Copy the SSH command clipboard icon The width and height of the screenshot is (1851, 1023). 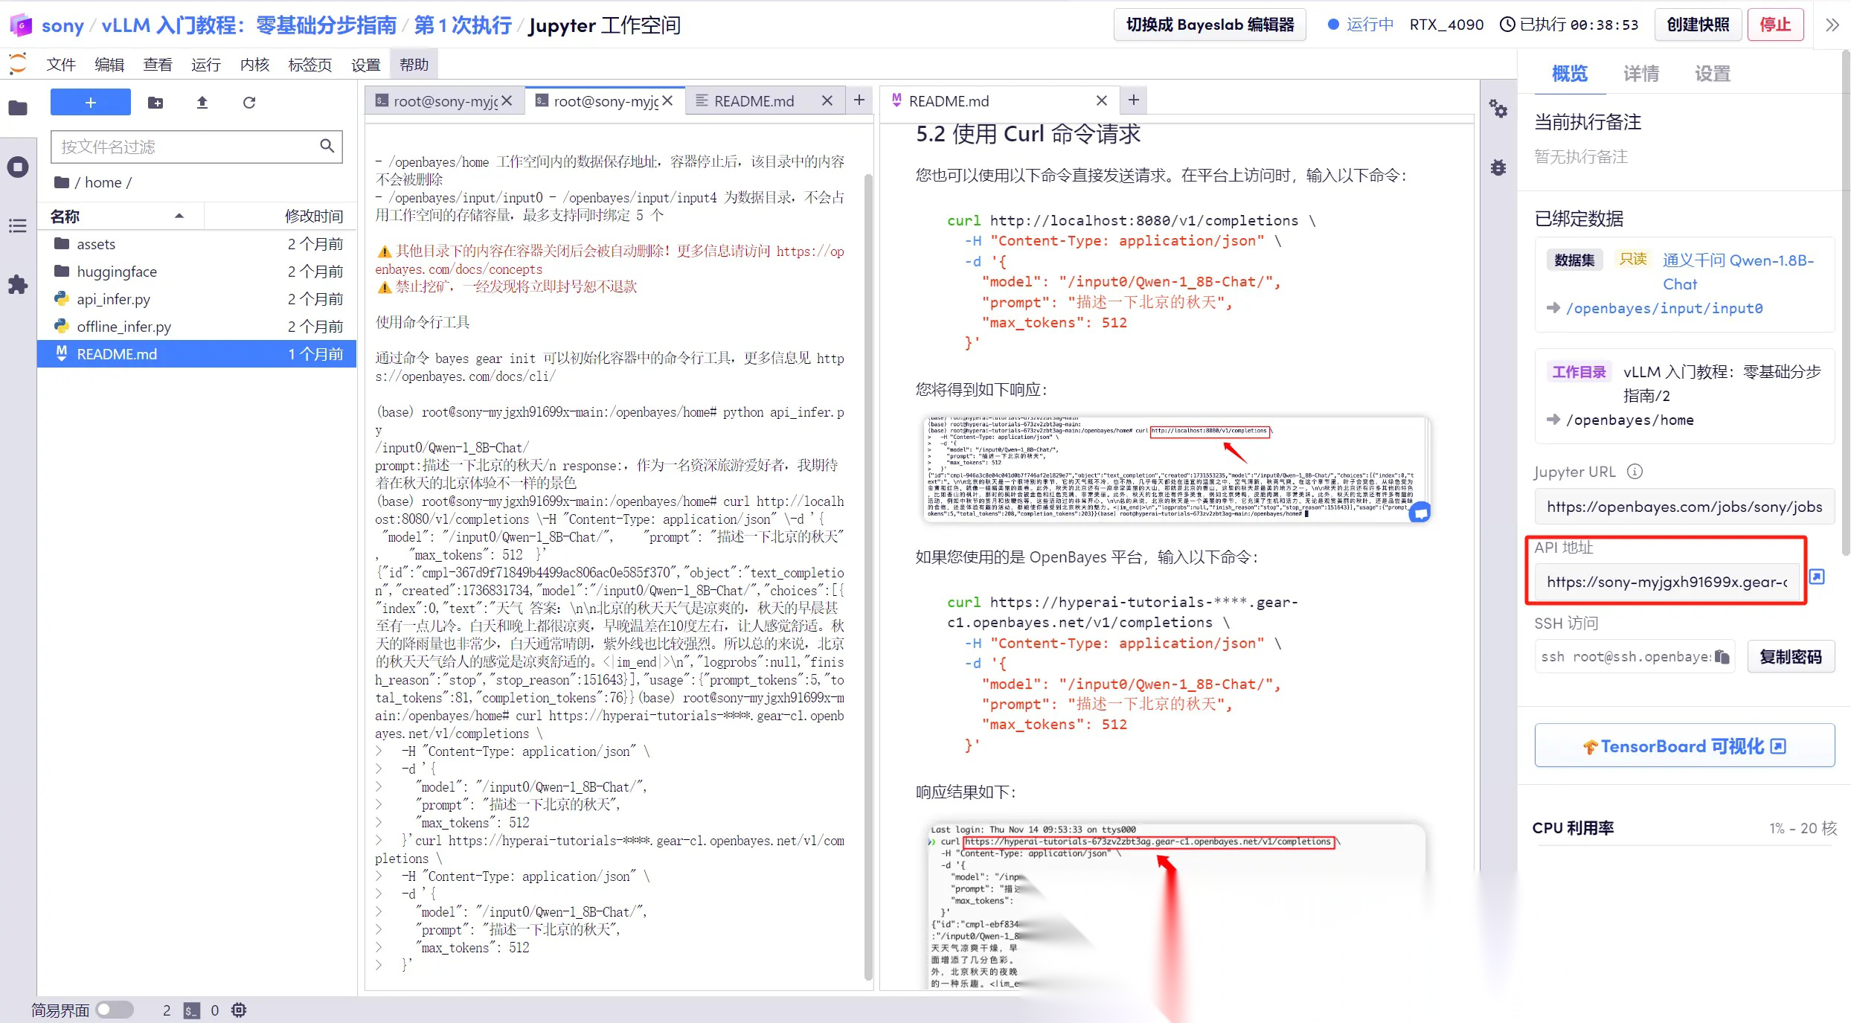pyautogui.click(x=1722, y=656)
